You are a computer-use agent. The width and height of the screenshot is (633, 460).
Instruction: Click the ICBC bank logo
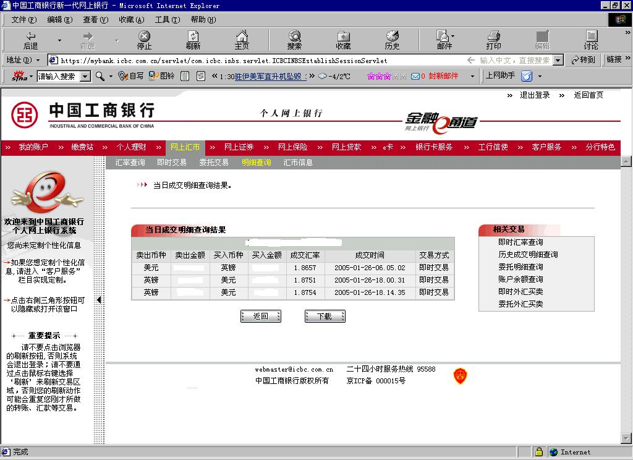pyautogui.click(x=25, y=115)
